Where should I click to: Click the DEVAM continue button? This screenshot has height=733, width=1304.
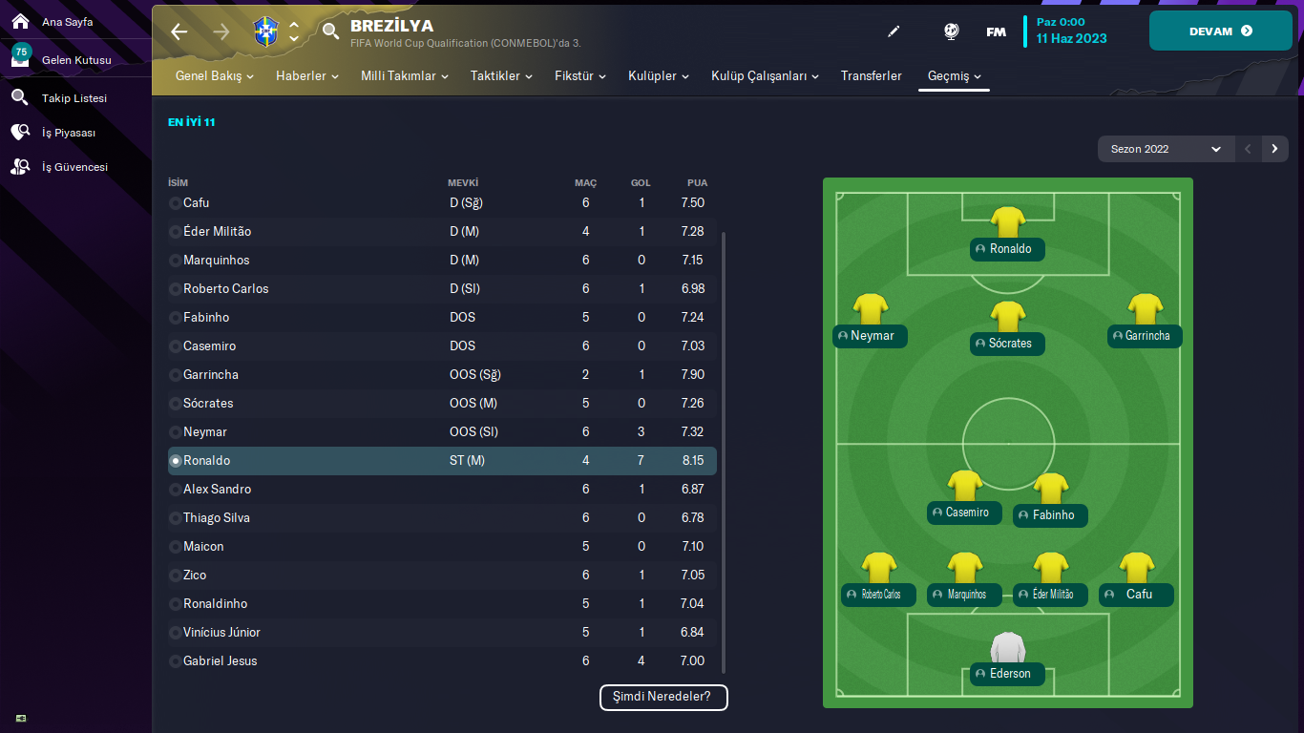coord(1220,31)
